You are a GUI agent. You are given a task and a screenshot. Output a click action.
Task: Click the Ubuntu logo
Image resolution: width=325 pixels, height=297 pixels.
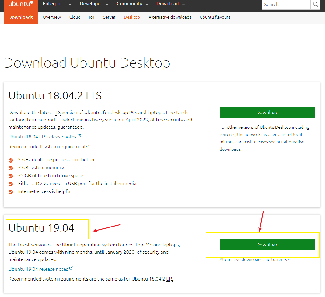[x=21, y=4]
